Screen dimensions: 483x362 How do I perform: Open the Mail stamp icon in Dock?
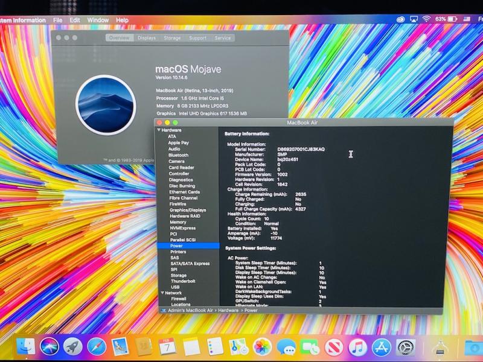pos(120,346)
